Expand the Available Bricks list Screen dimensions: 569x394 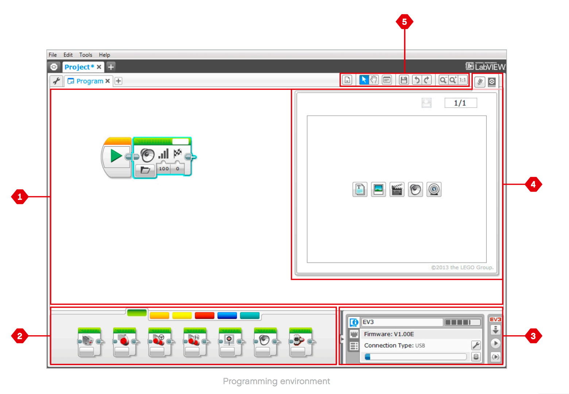pos(354,345)
